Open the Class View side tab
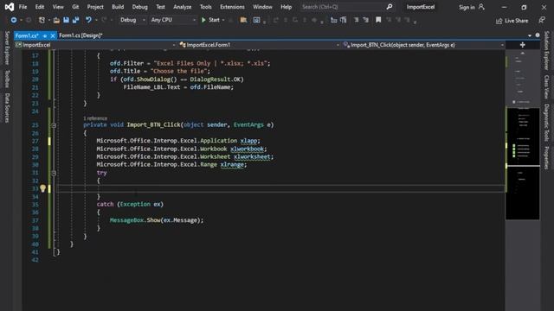Image resolution: width=554 pixels, height=311 pixels. pyautogui.click(x=546, y=86)
